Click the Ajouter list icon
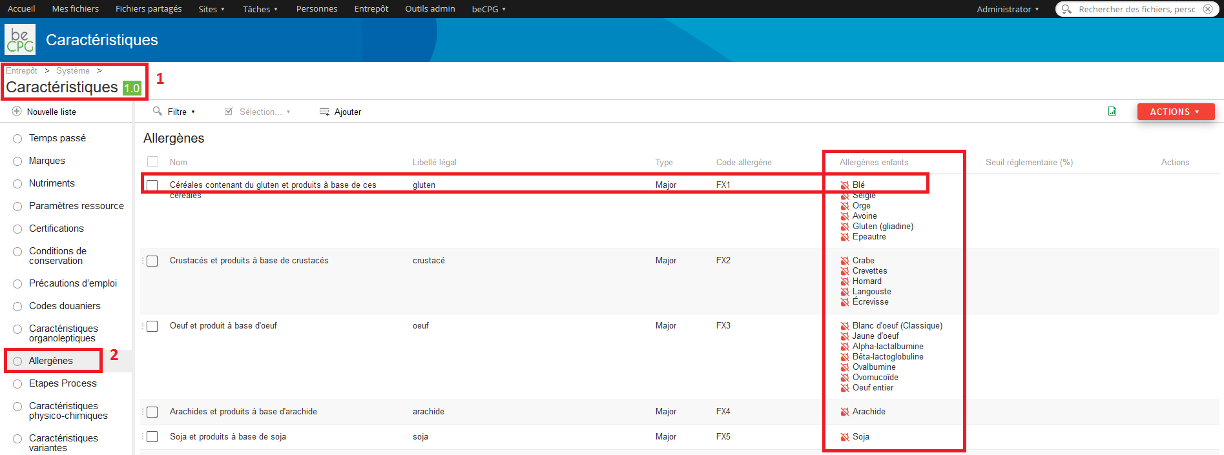The height and width of the screenshot is (455, 1224). [324, 112]
